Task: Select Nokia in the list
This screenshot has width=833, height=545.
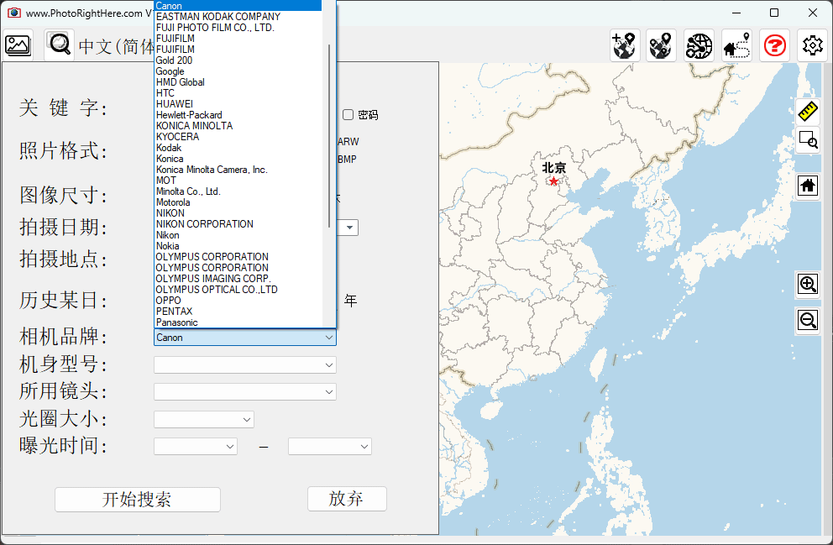Action: (238, 246)
